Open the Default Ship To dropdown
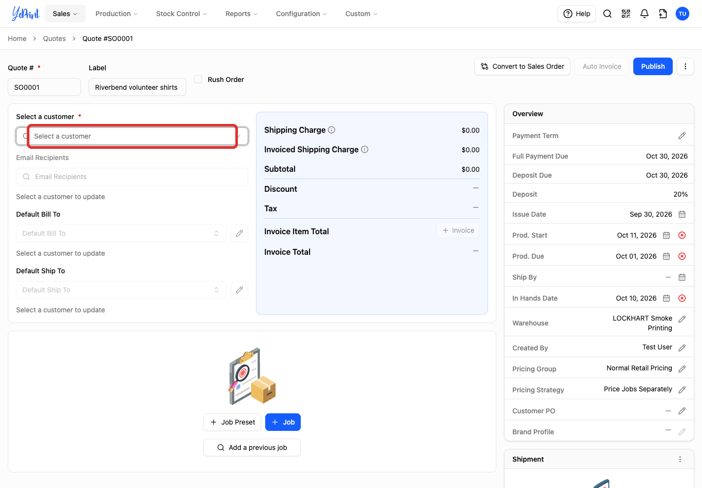This screenshot has height=488, width=702. 121,290
